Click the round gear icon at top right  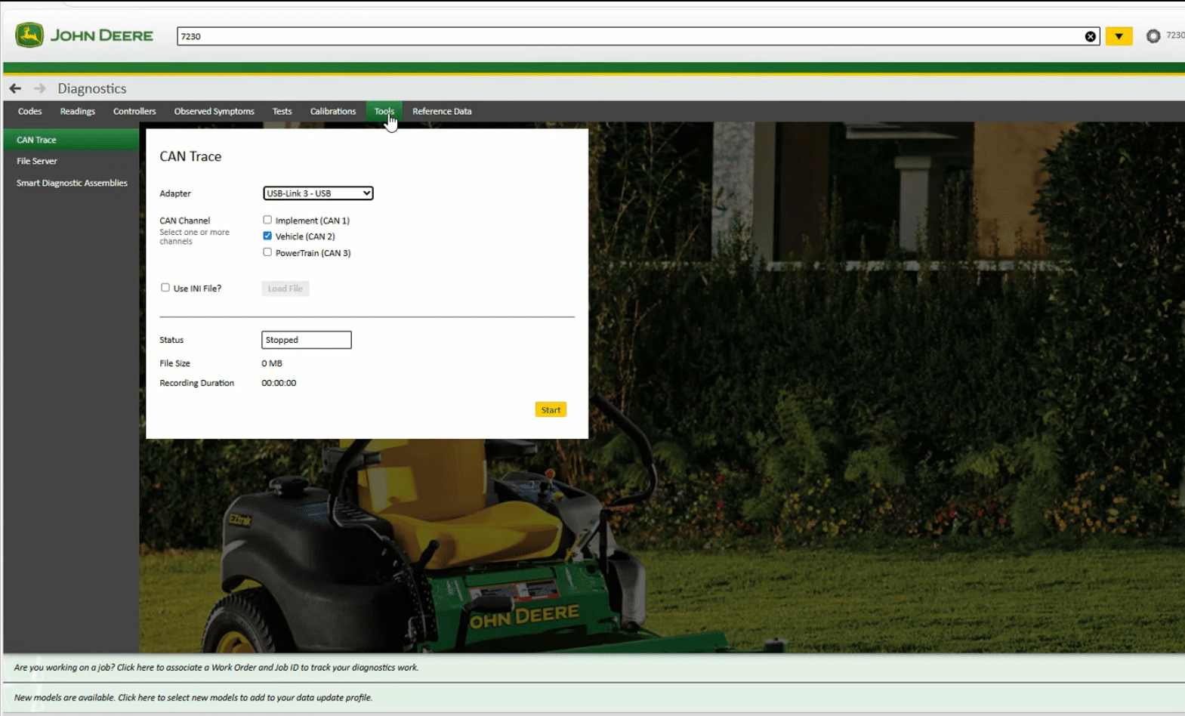[1153, 36]
